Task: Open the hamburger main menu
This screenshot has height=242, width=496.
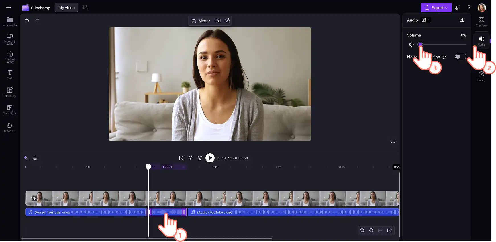Action: click(x=9, y=8)
